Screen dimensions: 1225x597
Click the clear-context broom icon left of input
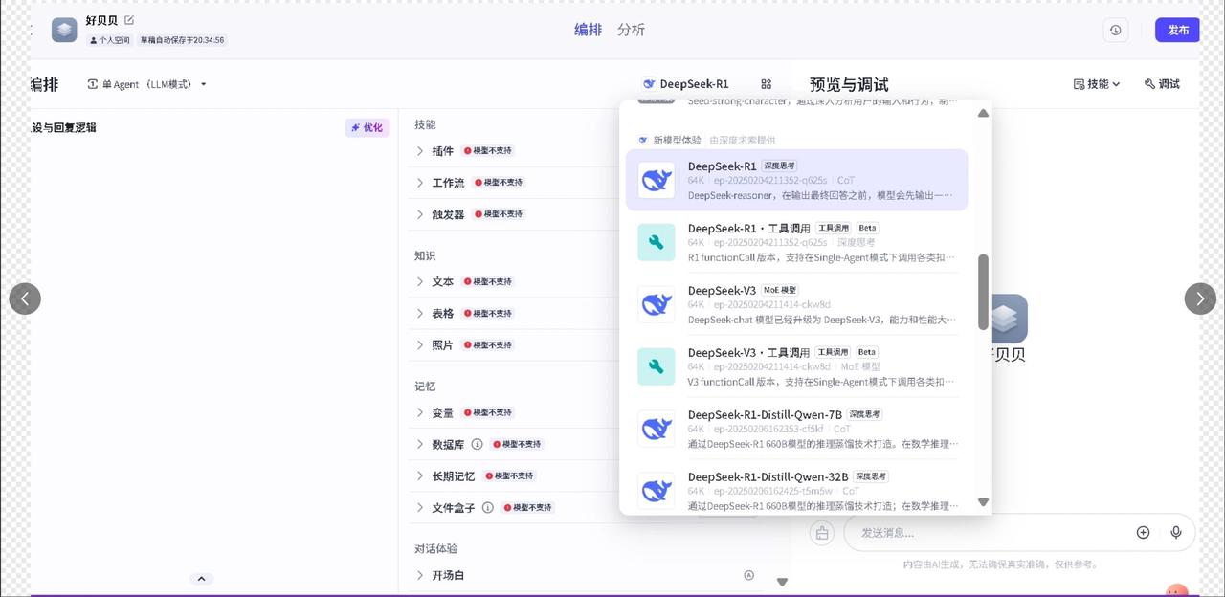822,532
